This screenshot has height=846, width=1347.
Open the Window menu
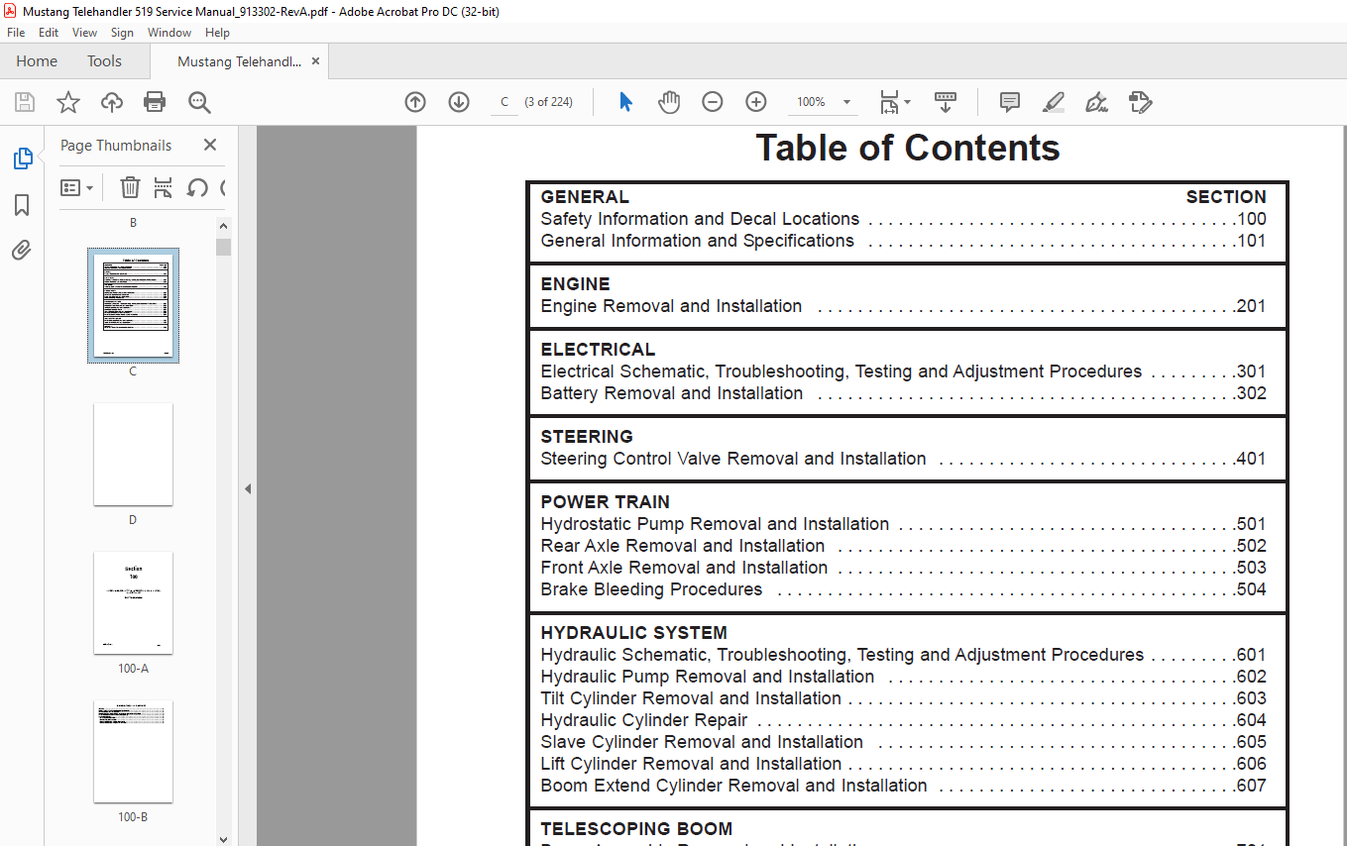coord(169,33)
